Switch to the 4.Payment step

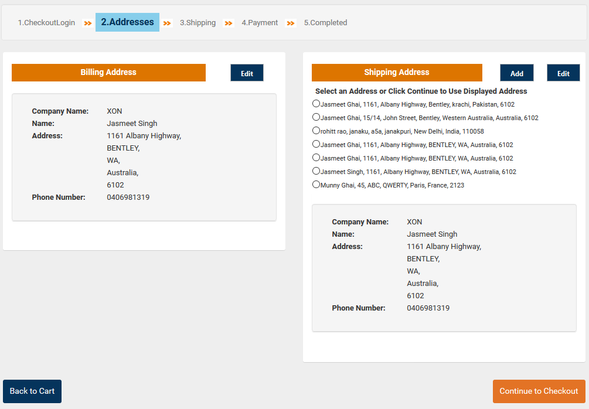[x=259, y=22]
